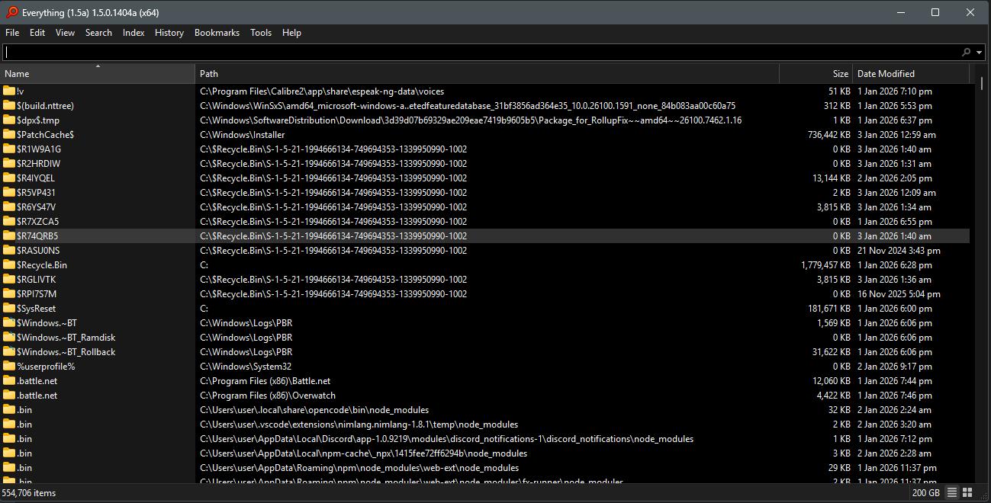Click the '31,622 KB' size cell

(x=832, y=352)
